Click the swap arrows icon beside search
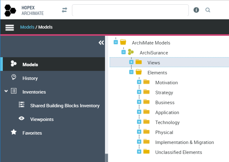Viewport: 229px width, 162px height. (x=64, y=10)
